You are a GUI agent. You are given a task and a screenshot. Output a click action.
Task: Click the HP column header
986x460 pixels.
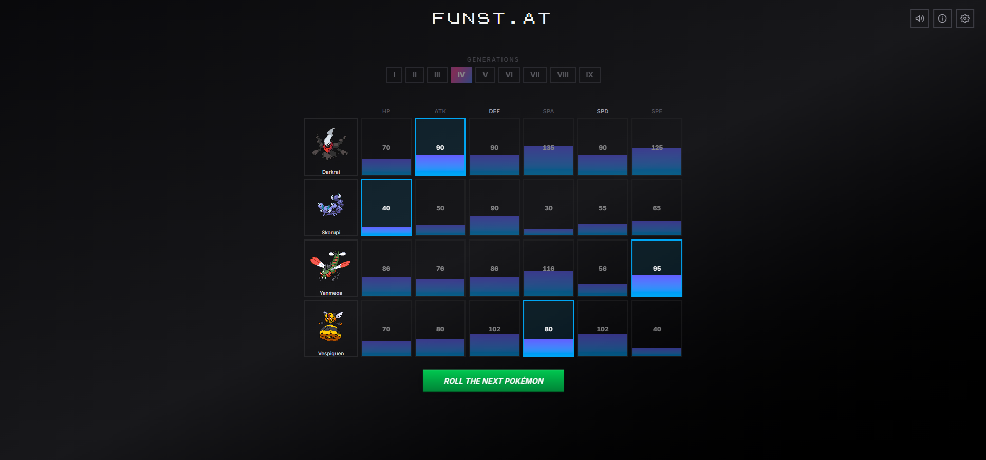(386, 111)
